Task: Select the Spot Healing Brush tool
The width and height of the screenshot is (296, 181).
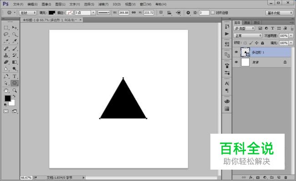Action: pos(6,49)
